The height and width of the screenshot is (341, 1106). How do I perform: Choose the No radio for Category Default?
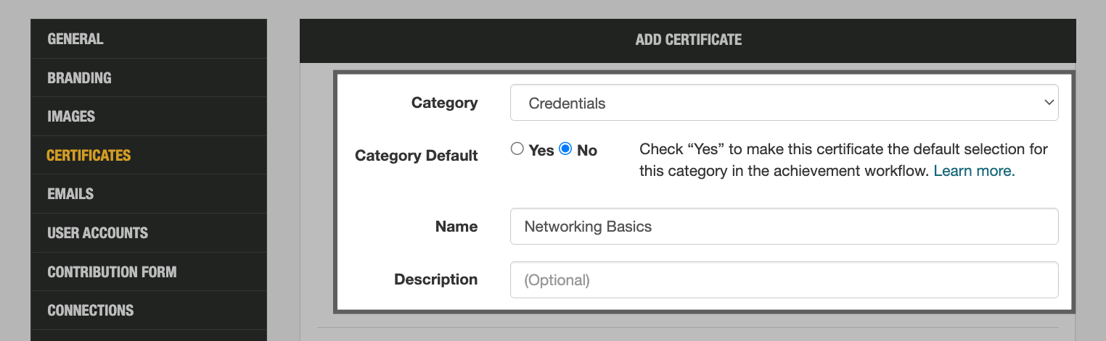point(566,149)
